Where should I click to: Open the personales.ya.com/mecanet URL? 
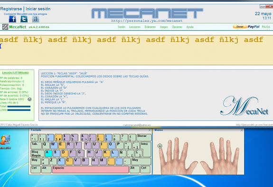[147, 21]
